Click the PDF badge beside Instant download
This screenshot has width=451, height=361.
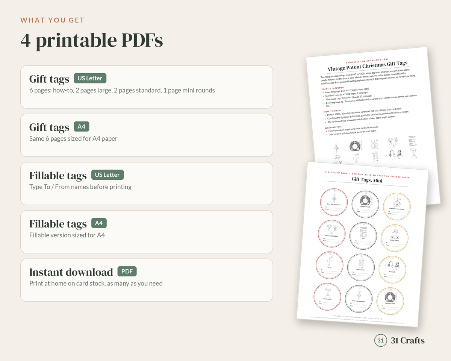coord(127,271)
